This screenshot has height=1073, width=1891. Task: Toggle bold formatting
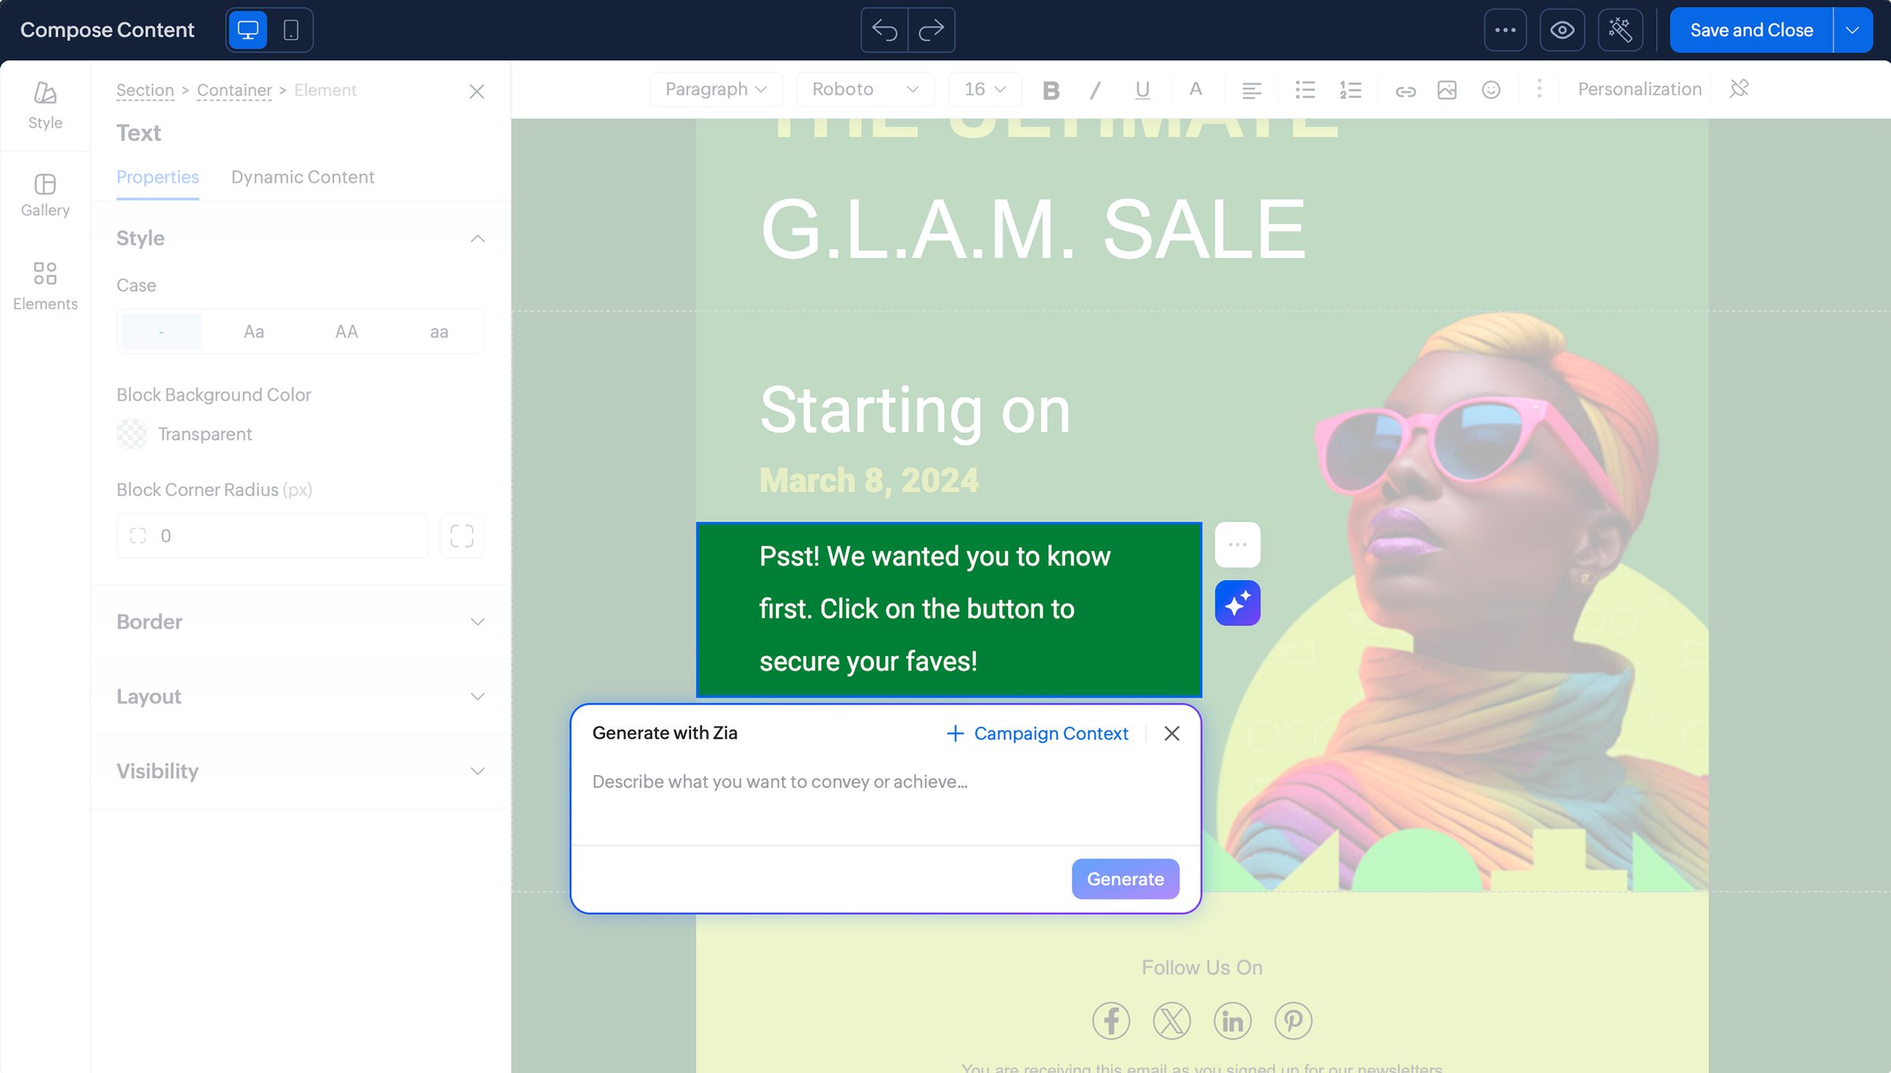pyautogui.click(x=1051, y=90)
